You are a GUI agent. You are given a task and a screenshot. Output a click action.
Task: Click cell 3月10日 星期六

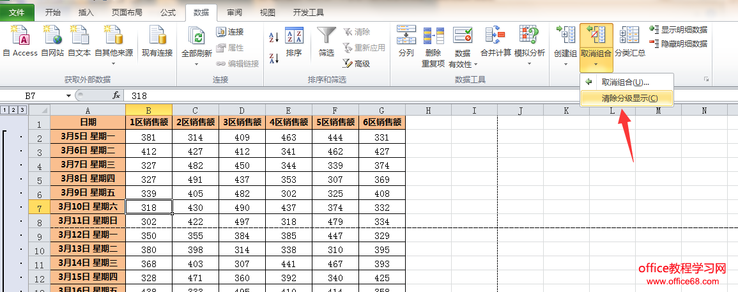click(88, 207)
